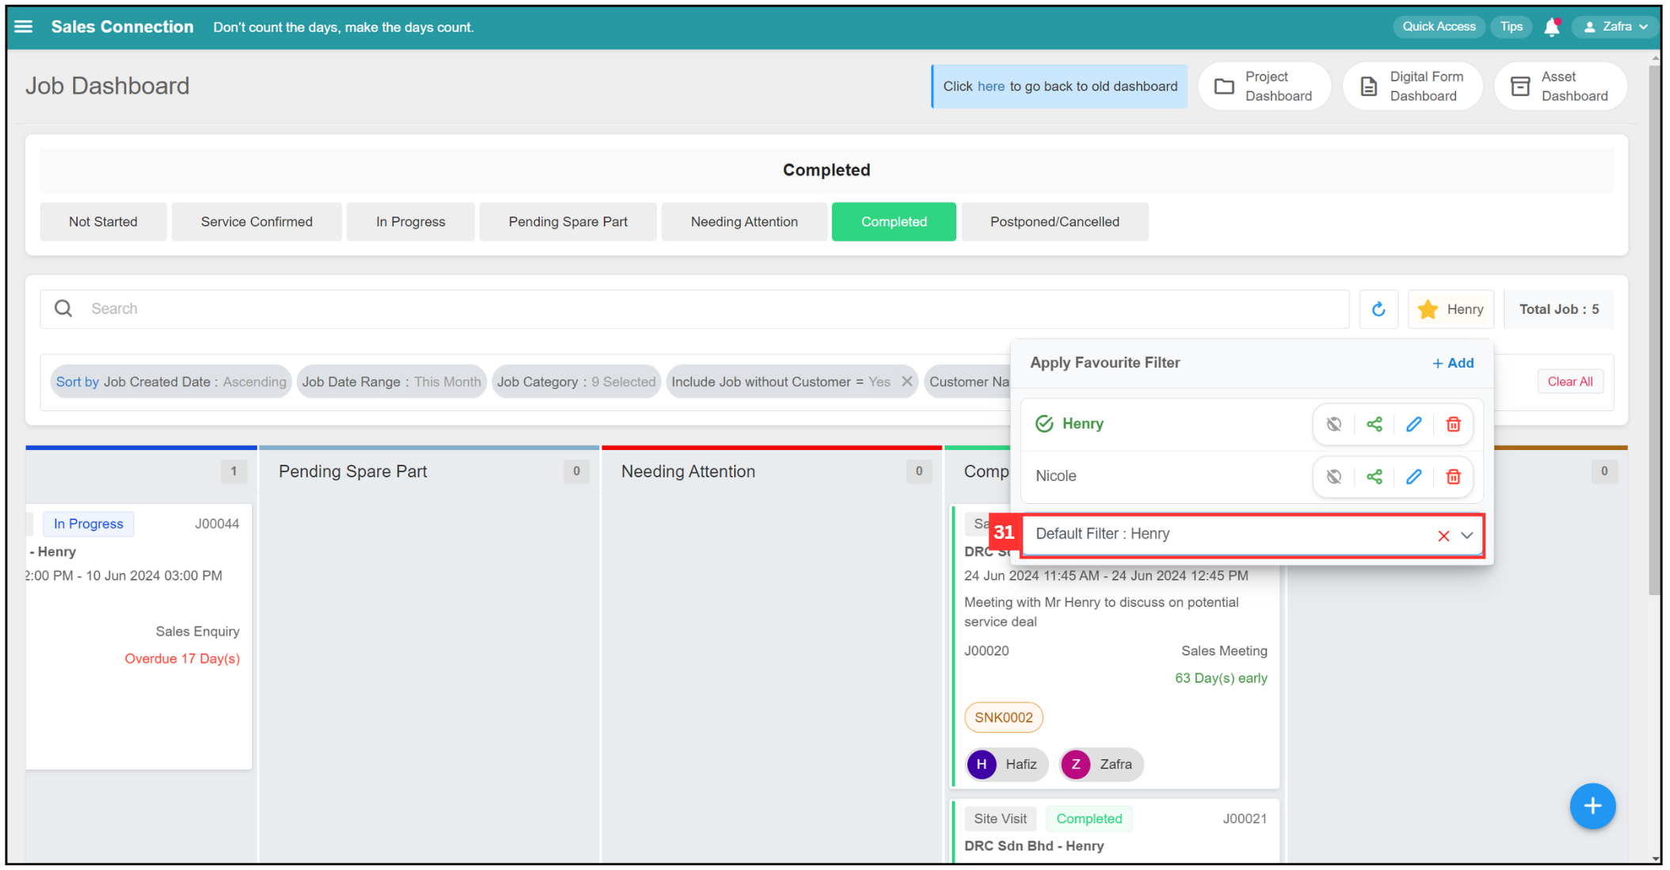Delete the Henry favourite filter
Image resolution: width=1670 pixels, height=870 pixels.
pyautogui.click(x=1454, y=424)
